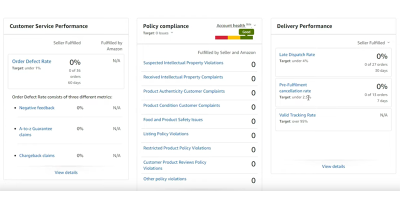The height and width of the screenshot is (200, 400).
Task: Open Negative feedback metric link
Action: point(37,107)
